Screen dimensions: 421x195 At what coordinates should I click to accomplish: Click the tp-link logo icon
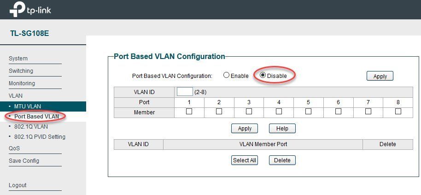18,11
